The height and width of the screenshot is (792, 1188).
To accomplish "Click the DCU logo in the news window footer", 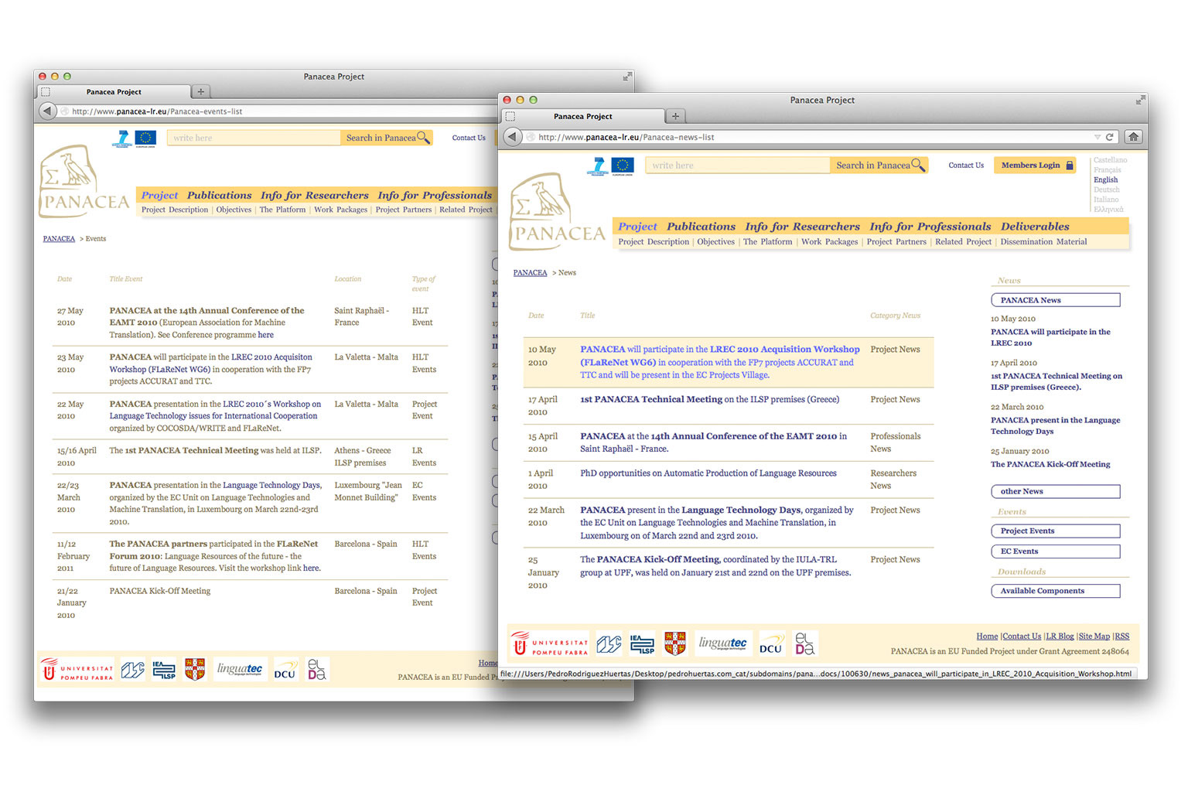I will pos(770,644).
